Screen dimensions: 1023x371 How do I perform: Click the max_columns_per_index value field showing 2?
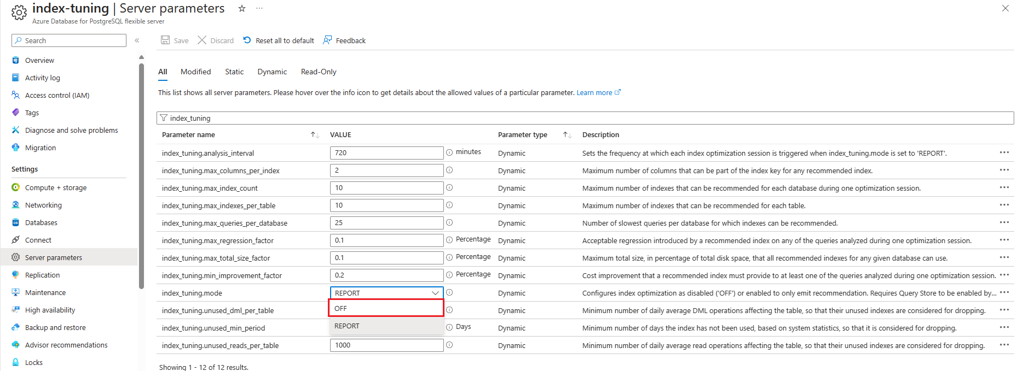(x=387, y=170)
